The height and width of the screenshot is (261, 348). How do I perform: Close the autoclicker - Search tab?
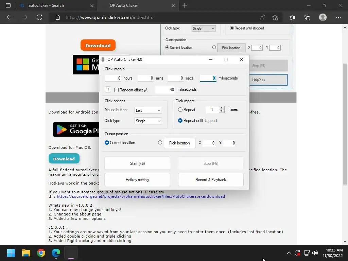tap(92, 5)
